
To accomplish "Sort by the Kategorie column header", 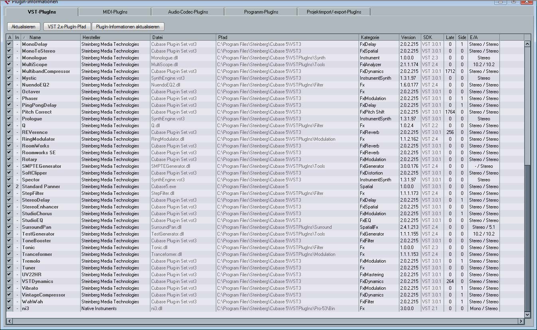I will pyautogui.click(x=379, y=37).
